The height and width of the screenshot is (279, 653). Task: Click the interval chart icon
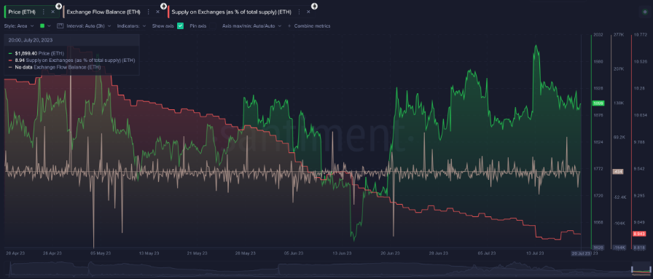point(60,25)
